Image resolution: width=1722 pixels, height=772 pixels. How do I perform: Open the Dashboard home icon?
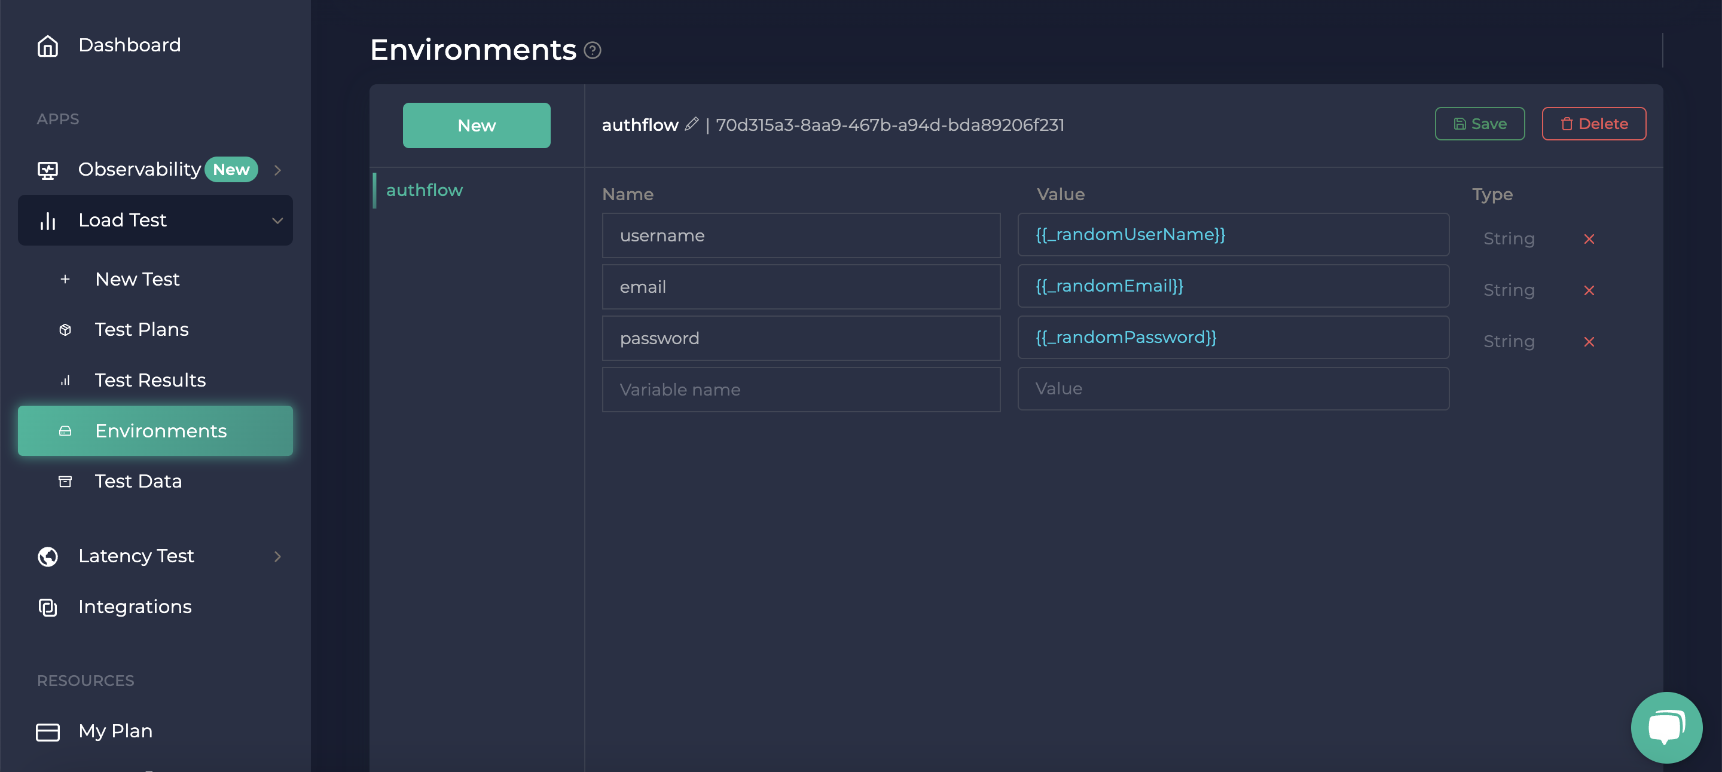tap(47, 45)
